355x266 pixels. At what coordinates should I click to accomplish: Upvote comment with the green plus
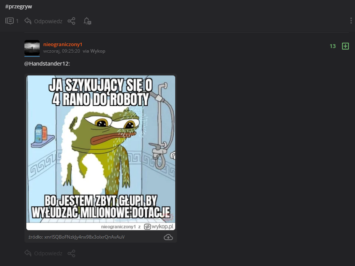[x=345, y=46]
